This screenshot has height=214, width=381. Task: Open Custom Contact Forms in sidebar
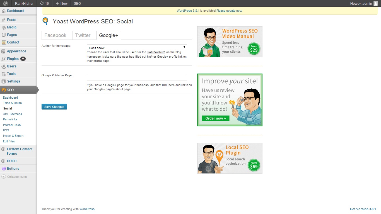[x=20, y=151]
